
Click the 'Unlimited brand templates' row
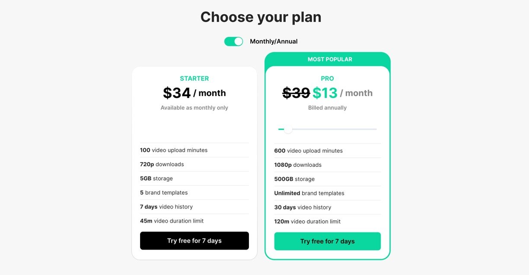pos(309,193)
